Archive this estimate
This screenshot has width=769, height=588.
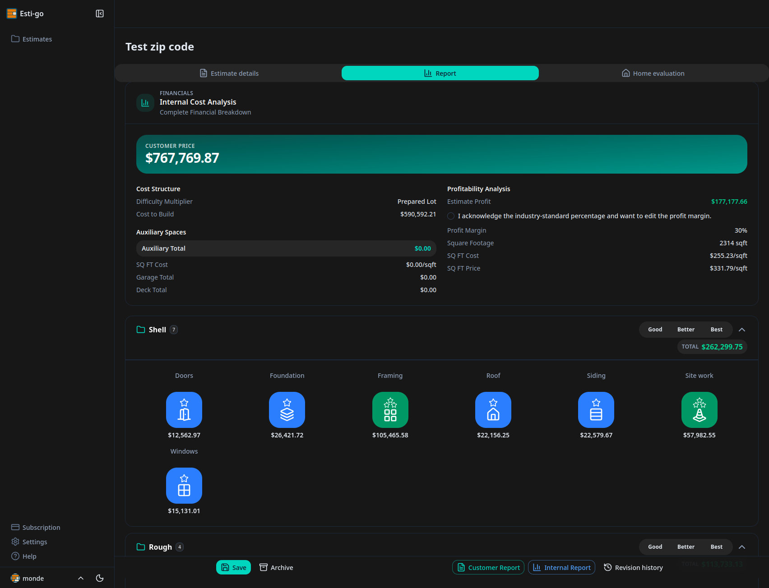(x=276, y=567)
